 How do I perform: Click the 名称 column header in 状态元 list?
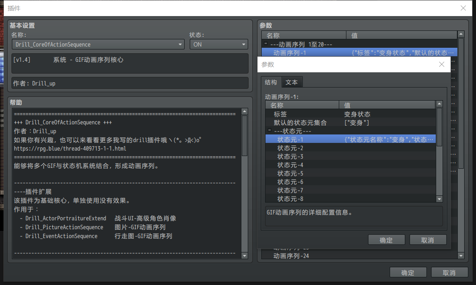tap(302, 105)
